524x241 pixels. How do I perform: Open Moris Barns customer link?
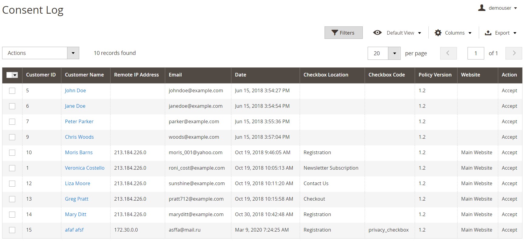pos(79,152)
